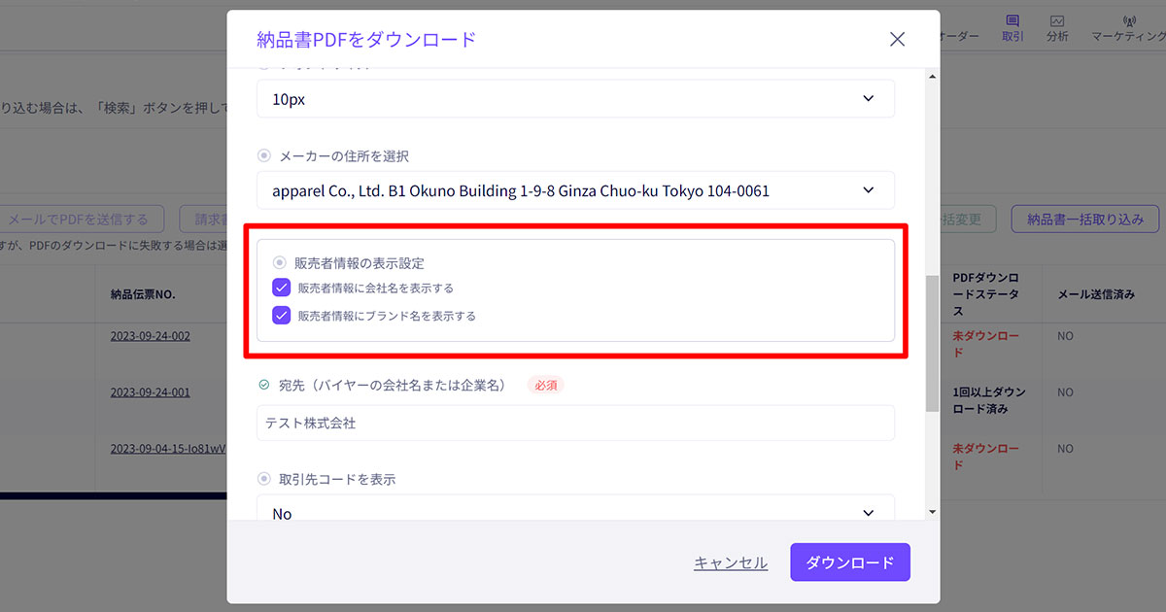Click the circle icon beside 取引先コードを表示
The image size is (1166, 612).
tap(262, 478)
